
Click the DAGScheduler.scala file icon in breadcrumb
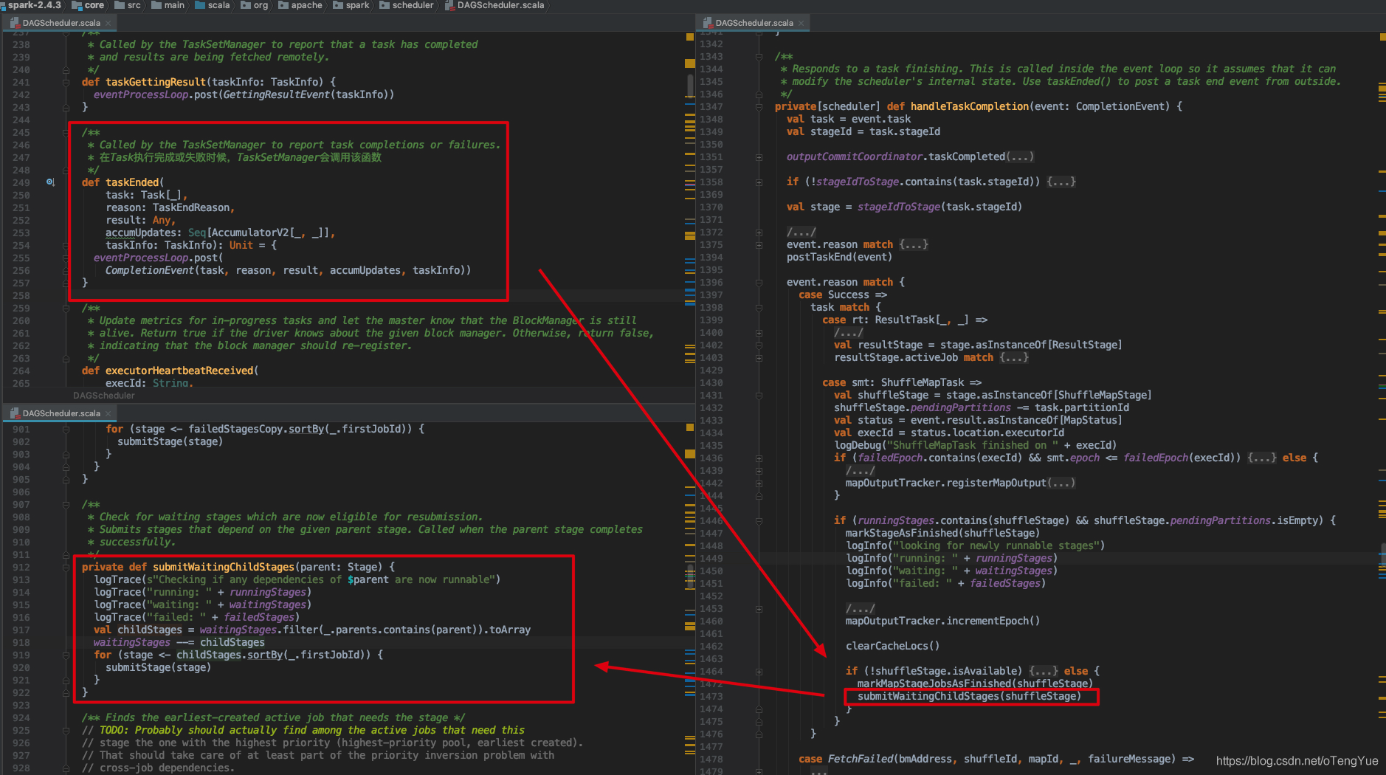click(449, 5)
